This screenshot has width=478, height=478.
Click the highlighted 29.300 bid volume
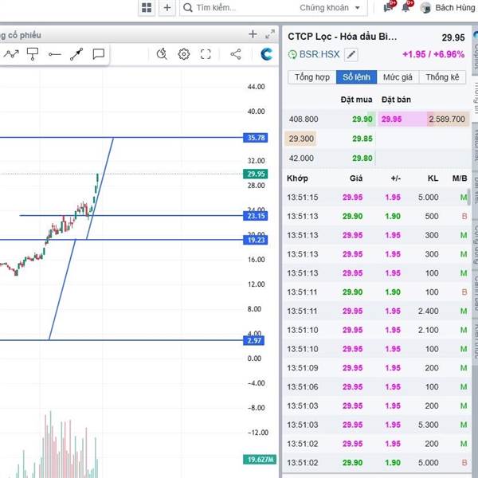[301, 139]
